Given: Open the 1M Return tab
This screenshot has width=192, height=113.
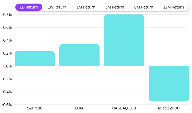Looking at the screenshot, I should pyautogui.click(x=86, y=7).
